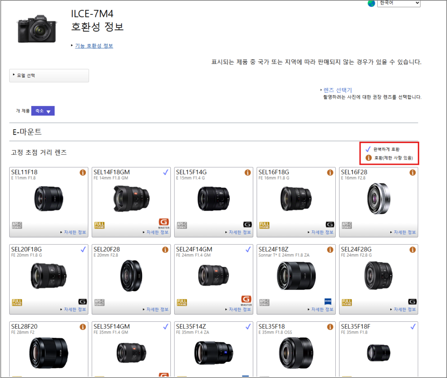
Task: Click the Full Frame badge on SEL16F18G
Action: coord(264,225)
